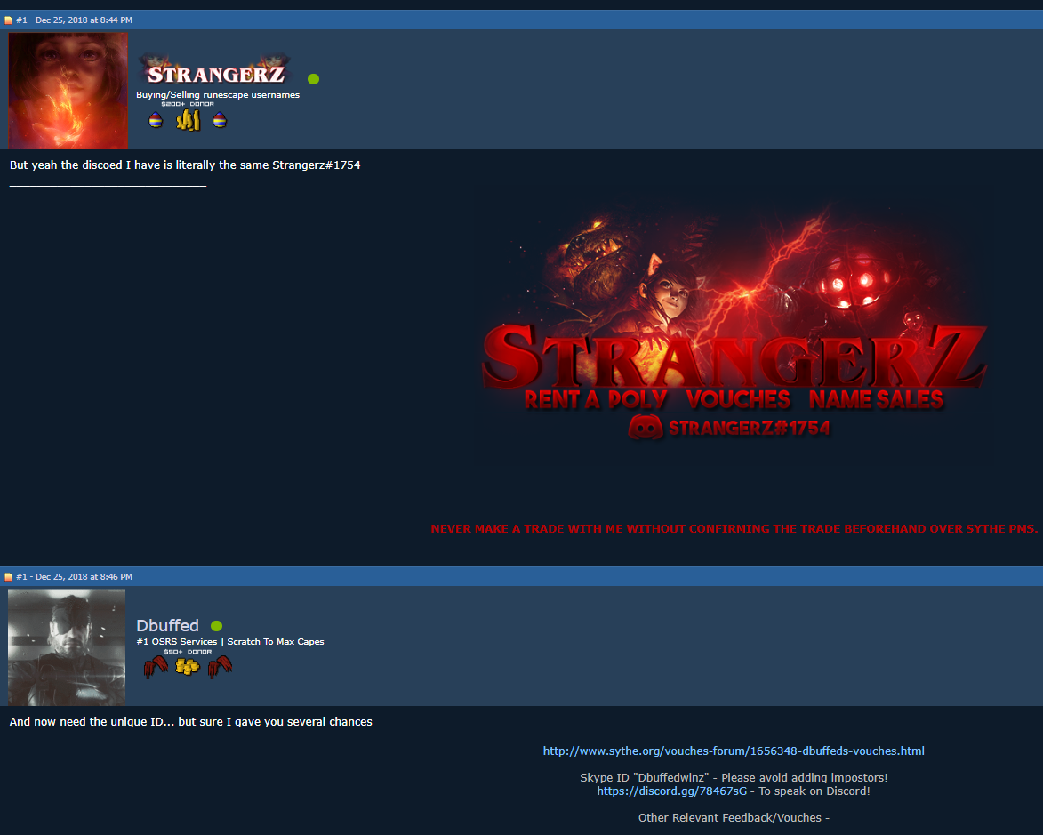
Task: Click the gold coins icon under Dbuffed
Action: click(188, 666)
